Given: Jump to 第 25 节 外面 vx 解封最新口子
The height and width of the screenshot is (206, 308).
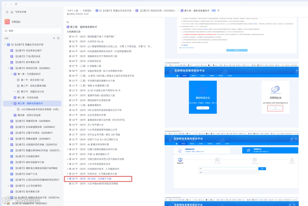Looking at the screenshot, I should pos(89,154).
